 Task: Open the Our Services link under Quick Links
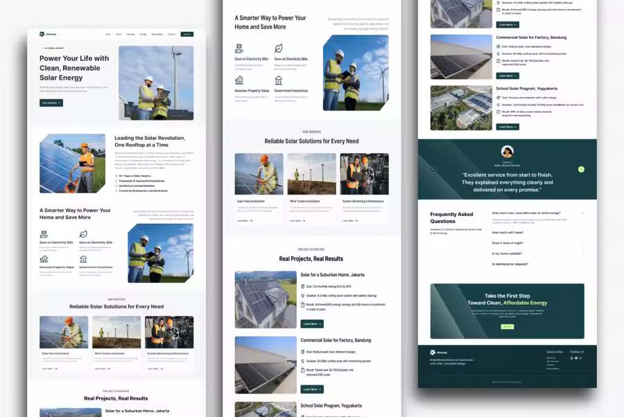[553, 362]
